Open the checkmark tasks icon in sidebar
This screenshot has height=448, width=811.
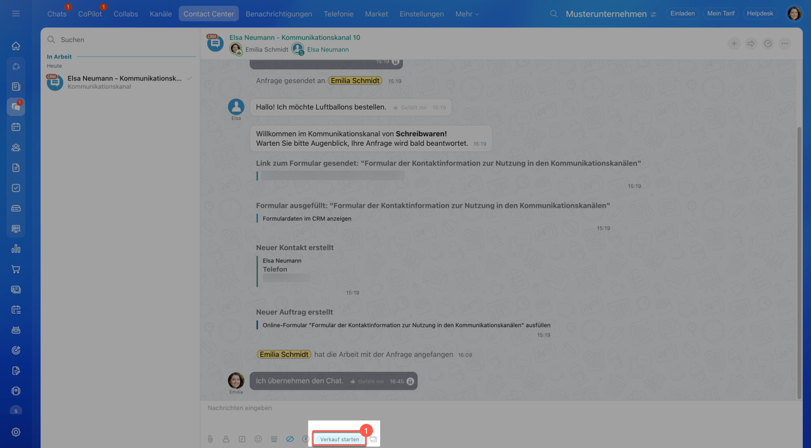click(x=16, y=188)
